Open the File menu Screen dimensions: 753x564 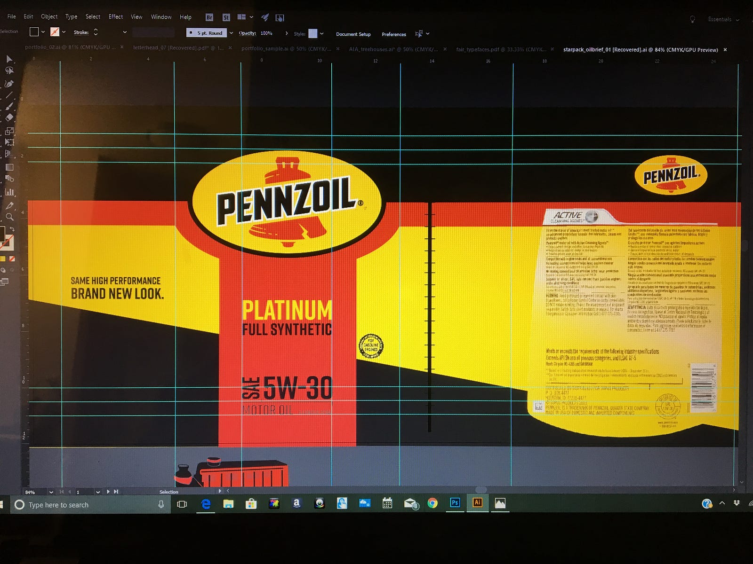[x=11, y=16]
